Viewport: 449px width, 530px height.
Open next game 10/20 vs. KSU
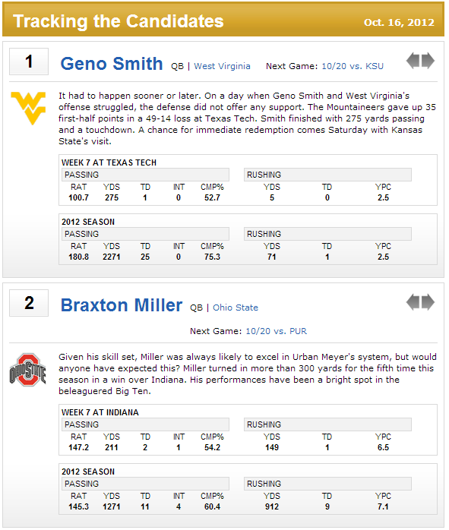point(353,66)
